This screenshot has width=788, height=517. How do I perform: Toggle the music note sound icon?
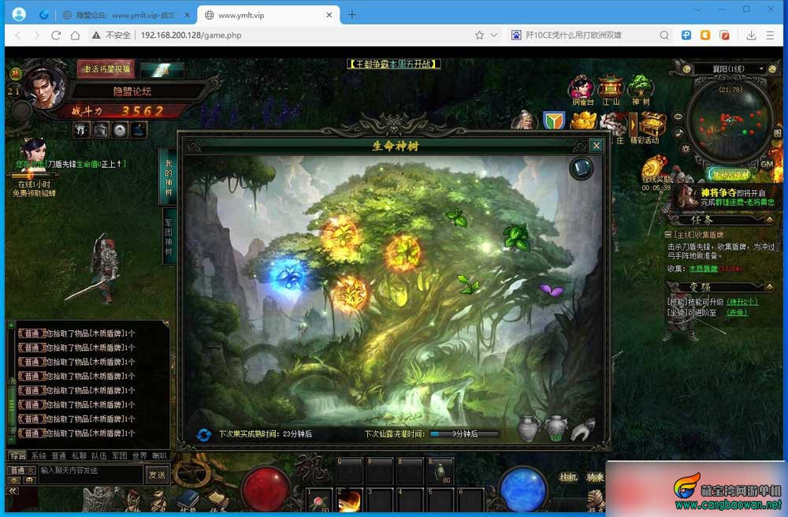tap(679, 133)
